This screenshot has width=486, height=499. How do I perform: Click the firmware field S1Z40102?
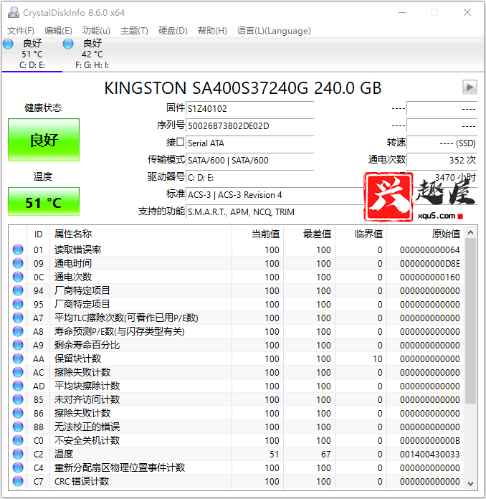(x=250, y=109)
